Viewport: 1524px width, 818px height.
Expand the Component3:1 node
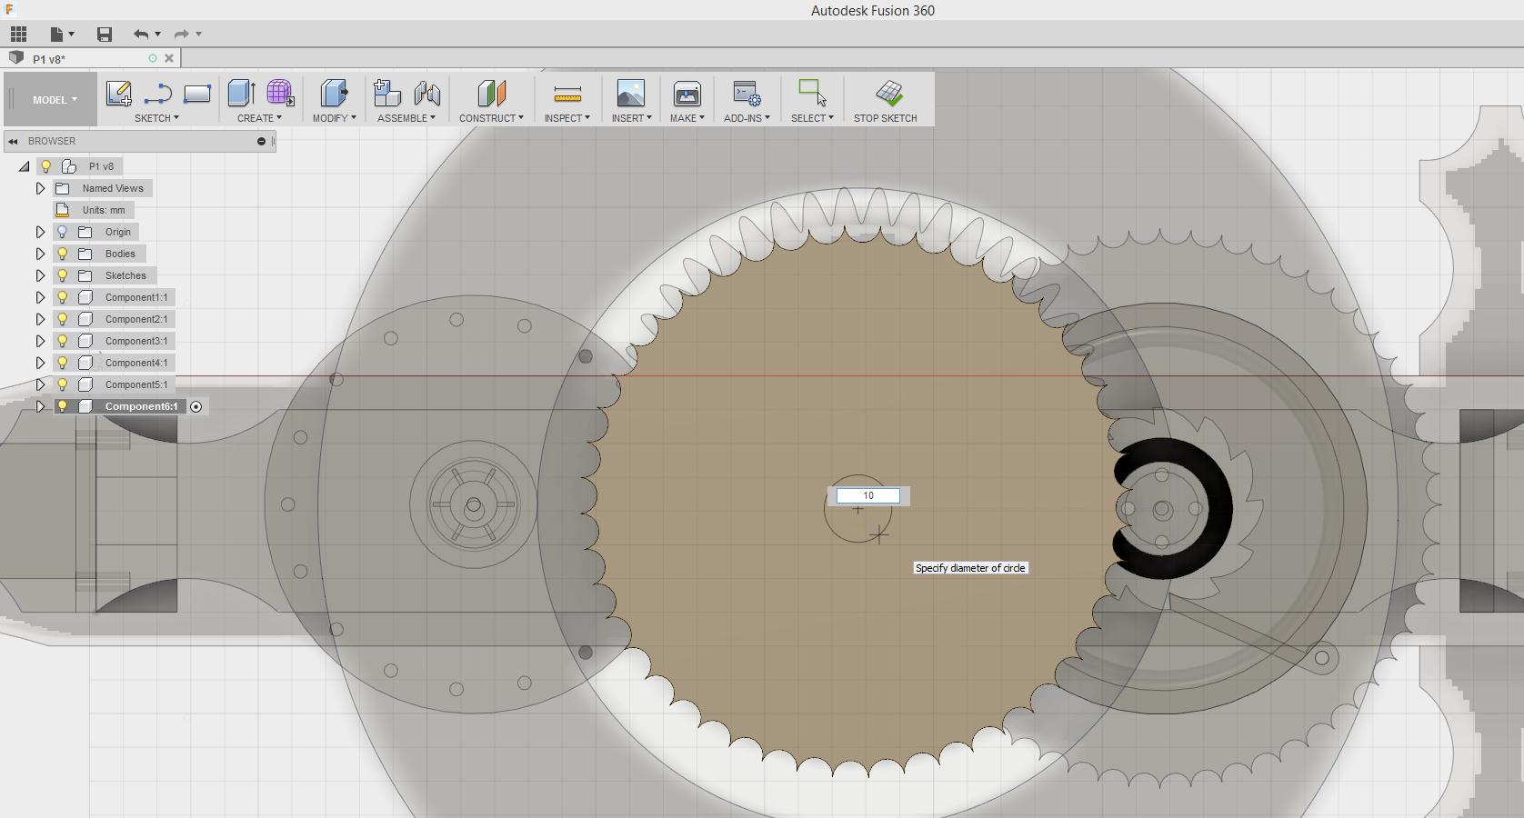(40, 341)
